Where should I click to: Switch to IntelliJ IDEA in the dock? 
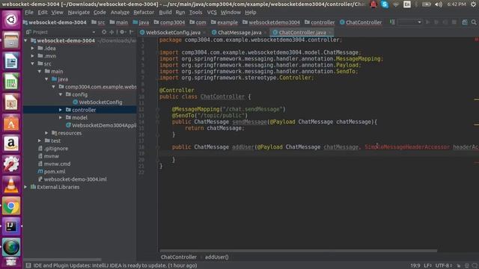11,226
